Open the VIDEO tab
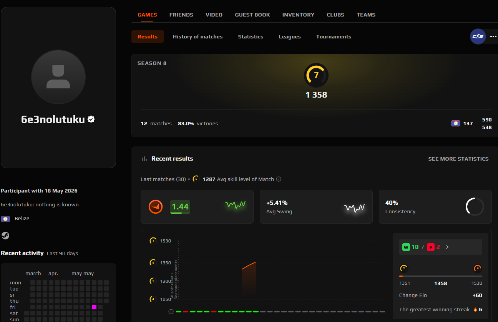This screenshot has height=322, width=498. tap(214, 15)
